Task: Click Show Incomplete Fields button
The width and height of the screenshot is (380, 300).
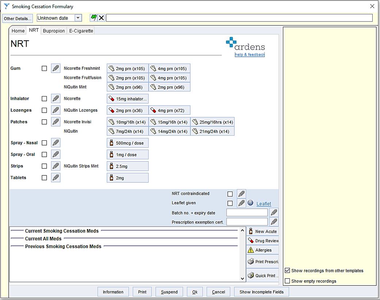Action: click(x=261, y=292)
